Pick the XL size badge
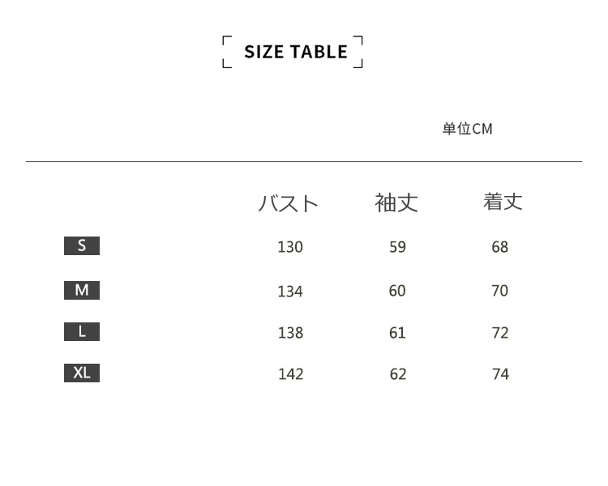The image size is (608, 486). coord(82,373)
